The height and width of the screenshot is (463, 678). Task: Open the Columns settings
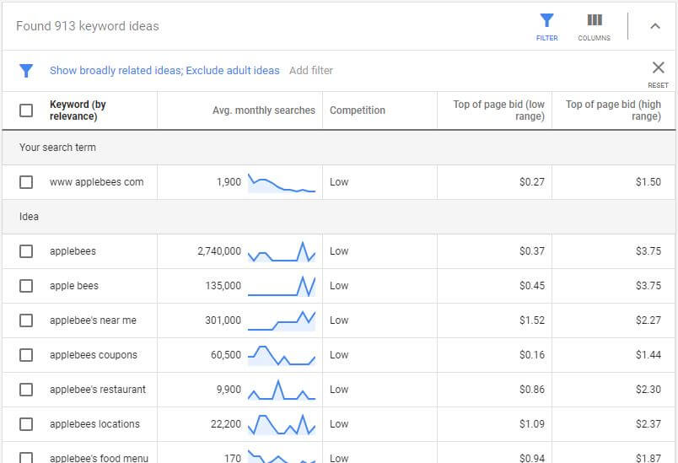(x=595, y=27)
